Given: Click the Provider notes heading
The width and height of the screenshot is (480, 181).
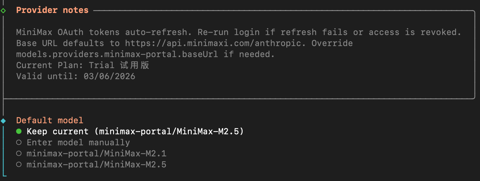Looking at the screenshot, I should click(x=52, y=10).
